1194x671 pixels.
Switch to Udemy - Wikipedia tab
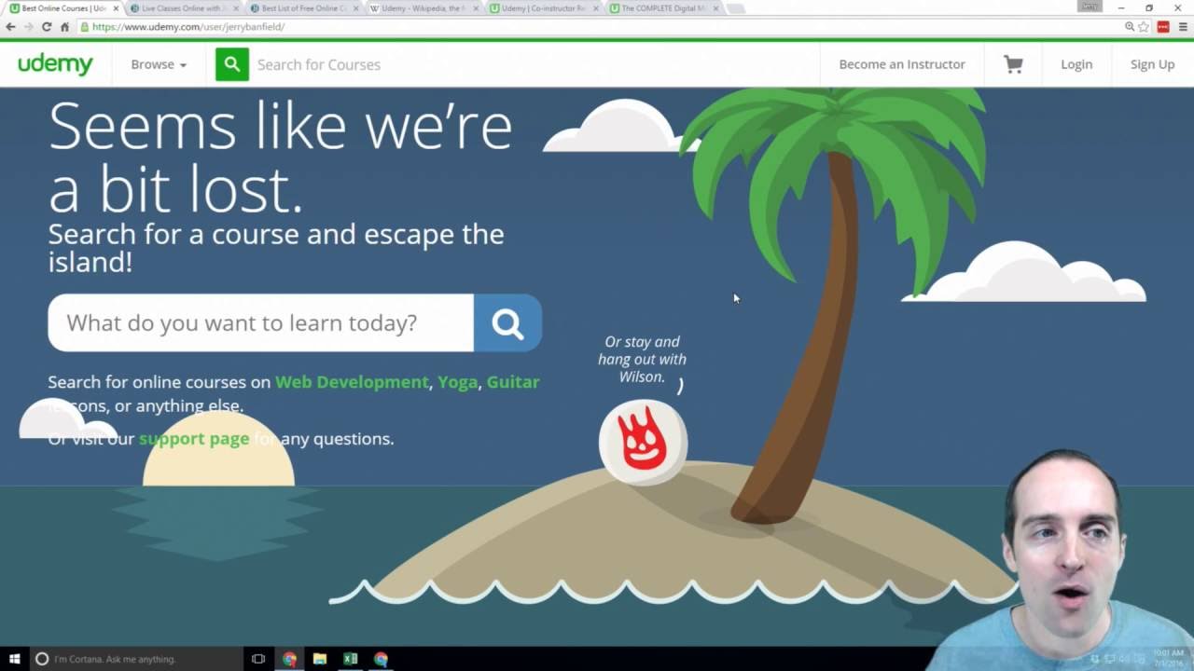[x=423, y=8]
